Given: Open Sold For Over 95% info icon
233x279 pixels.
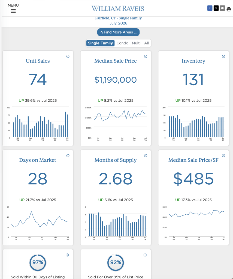Looking at the screenshot, I should coord(145,255).
